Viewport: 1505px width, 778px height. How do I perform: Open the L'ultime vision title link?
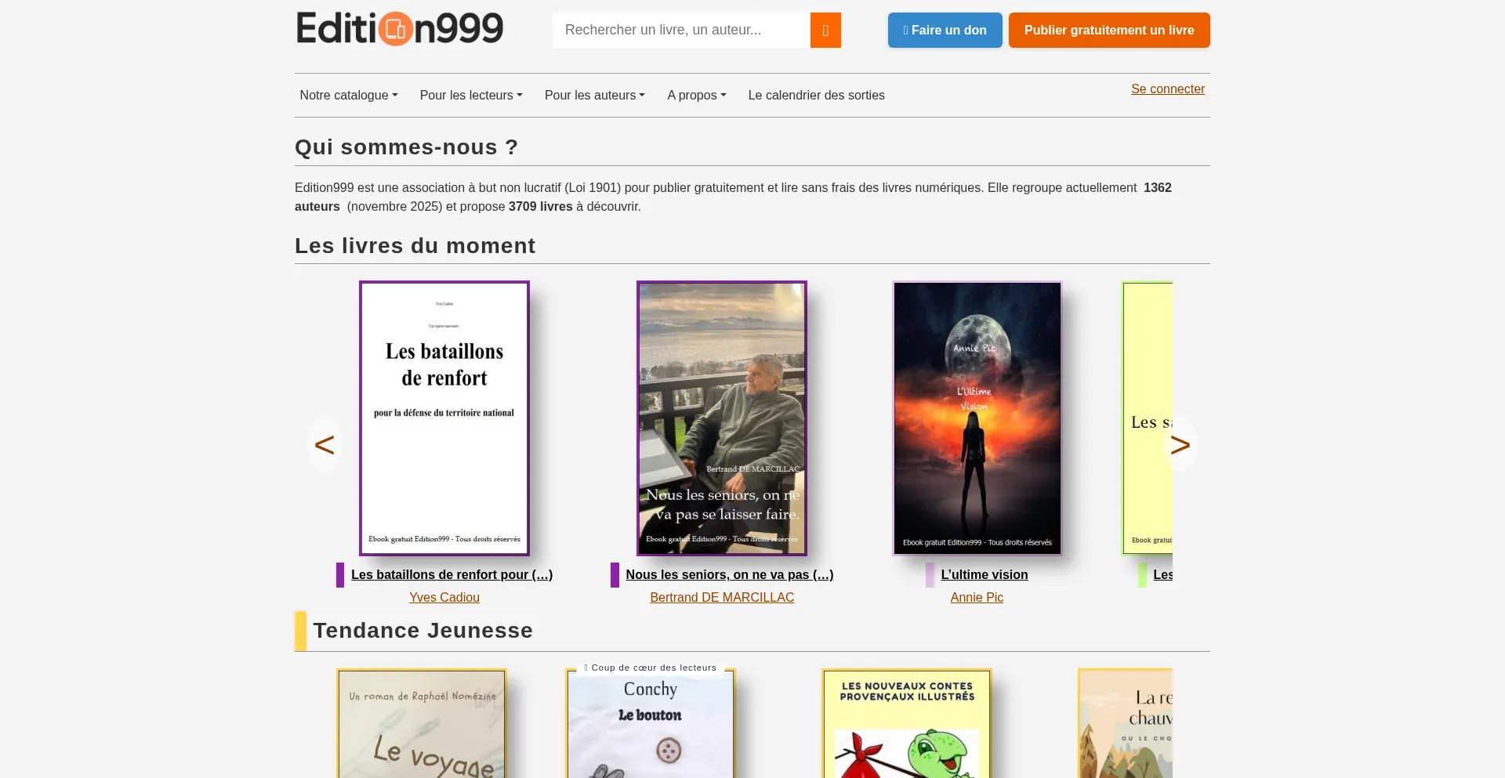click(985, 574)
